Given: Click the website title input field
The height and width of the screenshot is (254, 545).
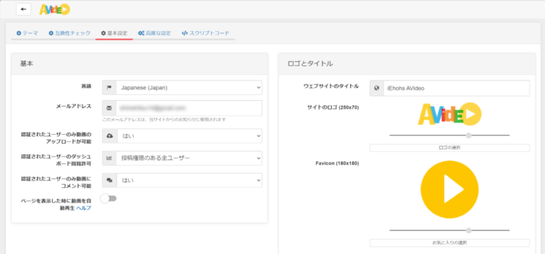Looking at the screenshot, I should [x=456, y=89].
